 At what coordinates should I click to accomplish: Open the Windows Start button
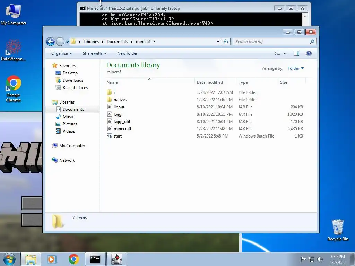(x=9, y=259)
